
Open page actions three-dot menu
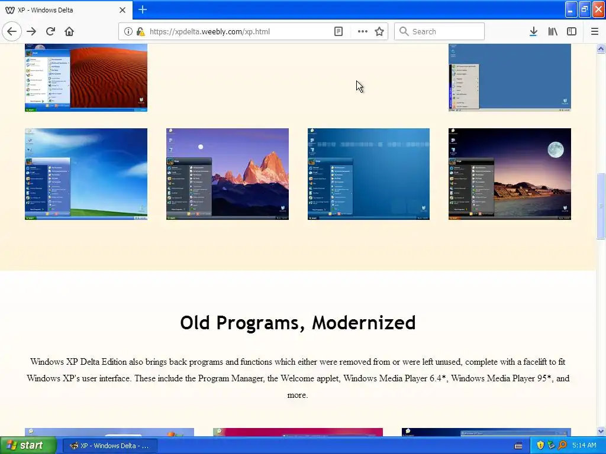pos(363,32)
